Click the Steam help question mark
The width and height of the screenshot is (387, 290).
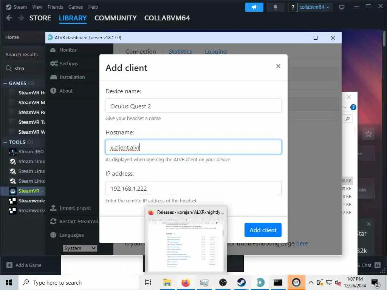click(x=293, y=7)
